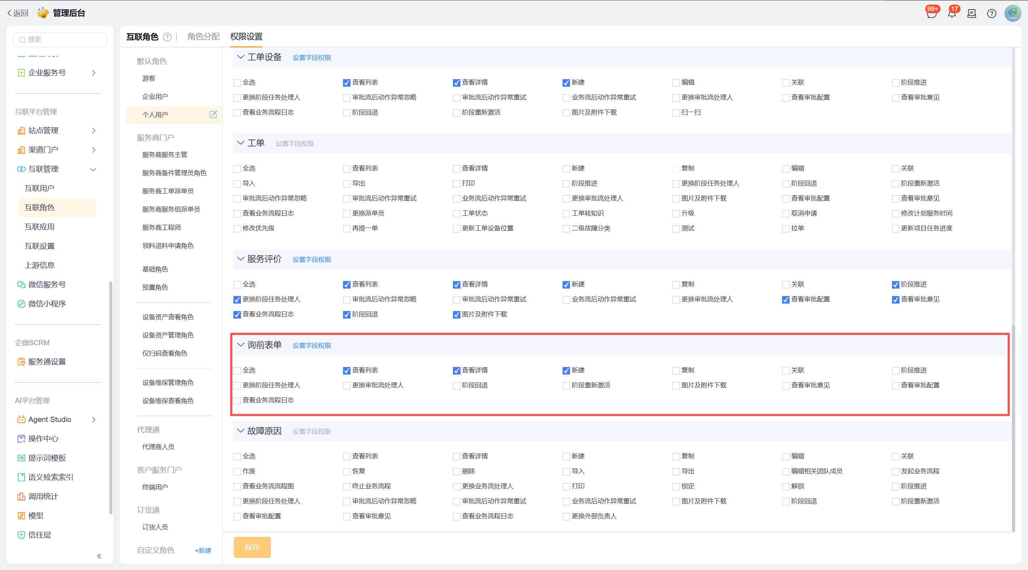Save the permission settings with 保存
The height and width of the screenshot is (570, 1028).
(252, 547)
